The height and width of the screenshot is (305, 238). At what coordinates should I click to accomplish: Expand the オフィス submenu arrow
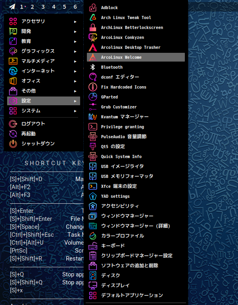[x=75, y=81]
